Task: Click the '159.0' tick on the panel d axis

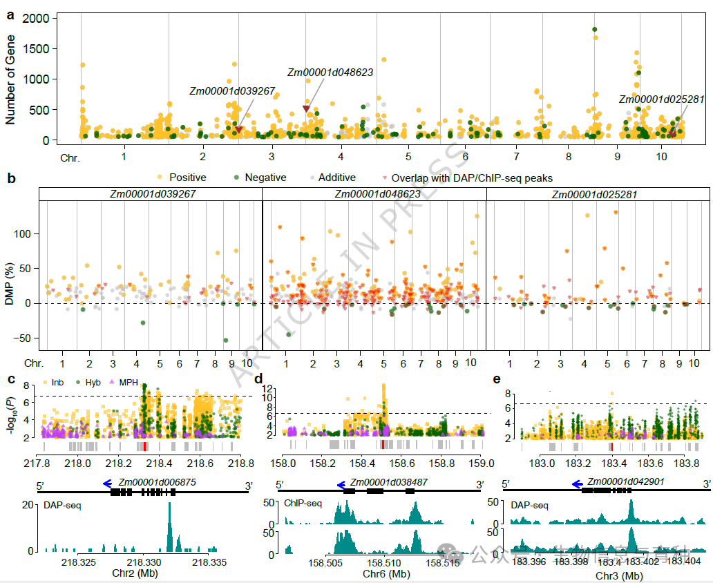Action: pos(482,463)
